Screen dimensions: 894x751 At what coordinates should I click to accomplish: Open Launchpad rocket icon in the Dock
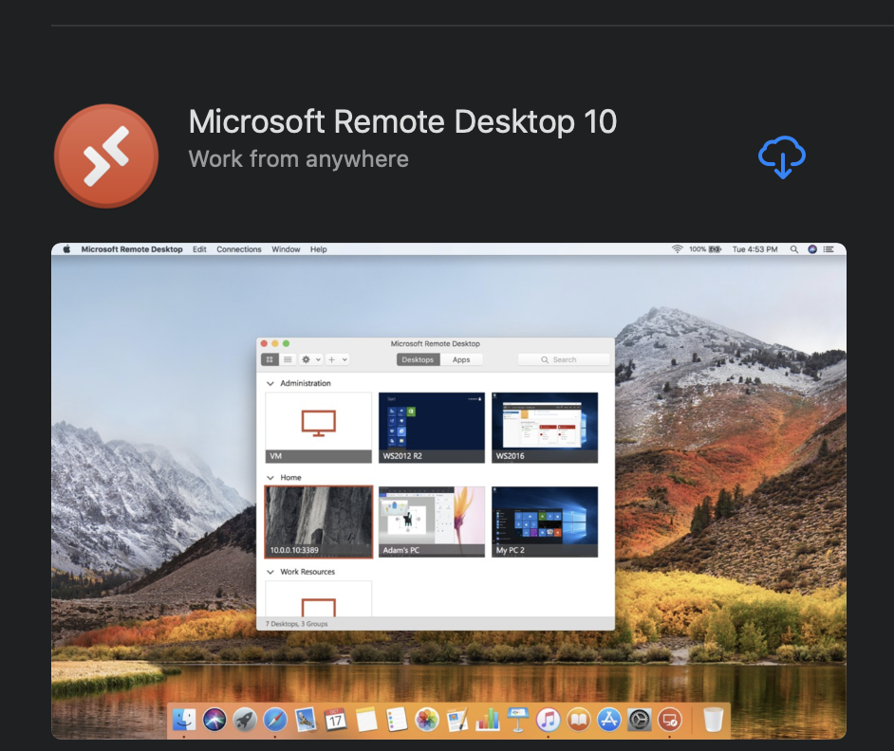245,720
